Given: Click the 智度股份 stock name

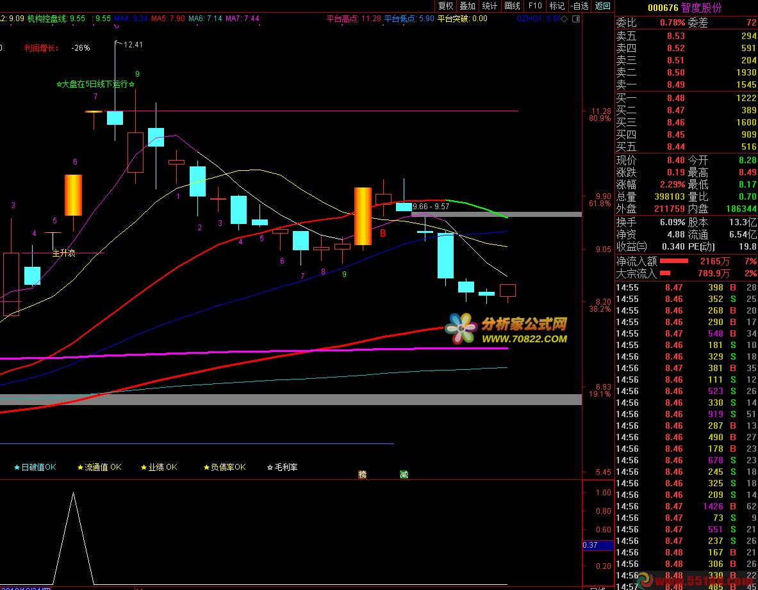Looking at the screenshot, I should (701, 8).
